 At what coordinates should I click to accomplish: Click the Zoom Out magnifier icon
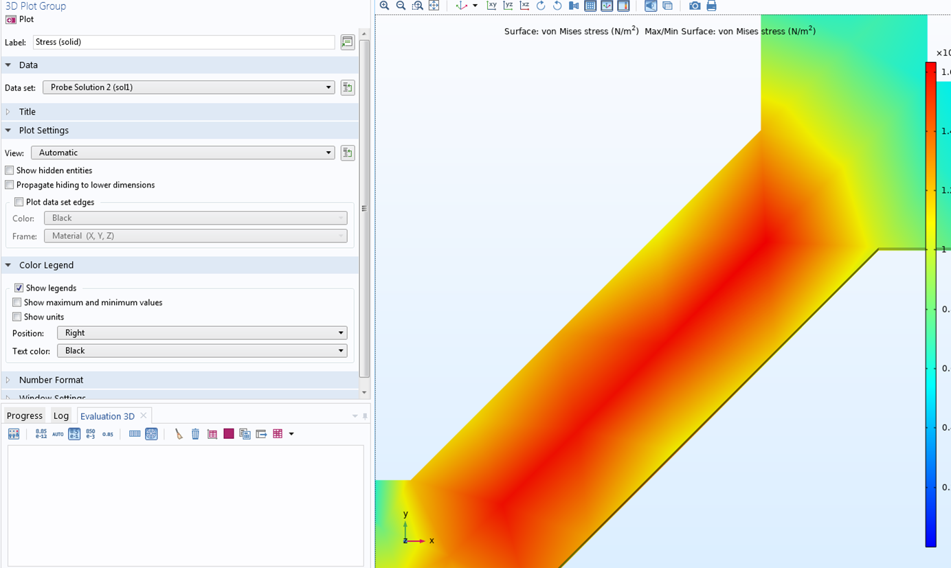click(x=401, y=5)
